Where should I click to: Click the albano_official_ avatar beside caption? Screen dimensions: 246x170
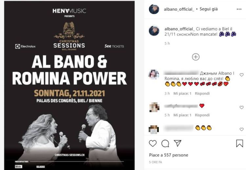click(154, 31)
